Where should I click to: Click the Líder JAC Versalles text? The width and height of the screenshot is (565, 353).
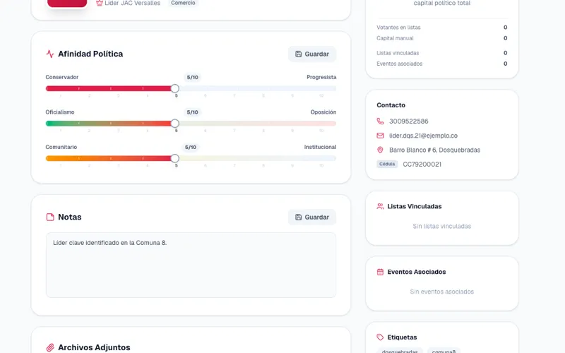click(132, 3)
